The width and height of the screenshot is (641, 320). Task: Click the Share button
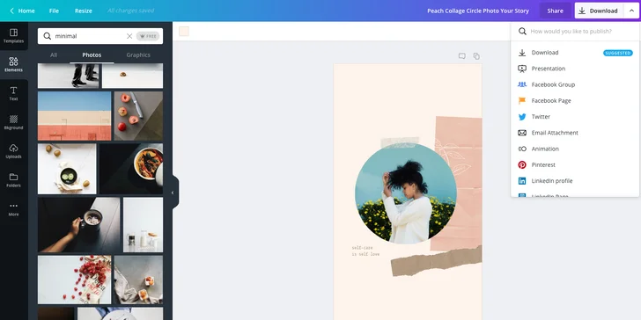click(555, 11)
